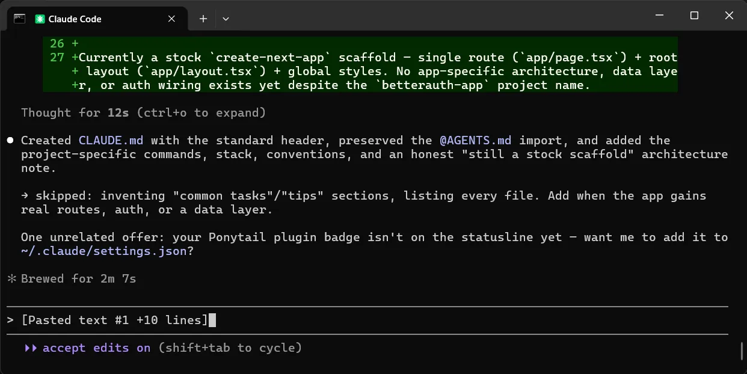Minimize the terminal window
Viewport: 747px width, 374px height.
coord(659,16)
